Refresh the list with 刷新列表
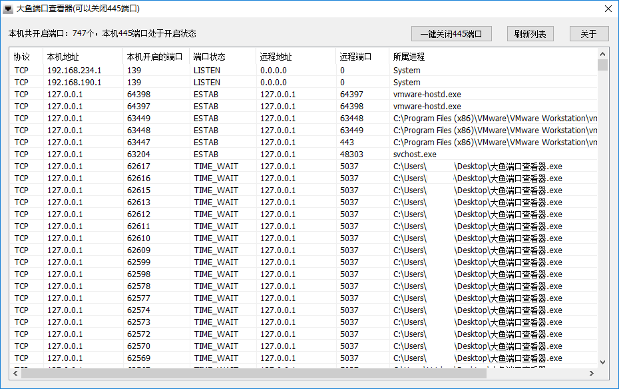 pos(530,34)
